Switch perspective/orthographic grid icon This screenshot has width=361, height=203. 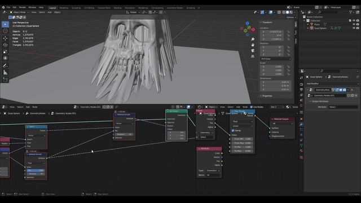[x=253, y=56]
